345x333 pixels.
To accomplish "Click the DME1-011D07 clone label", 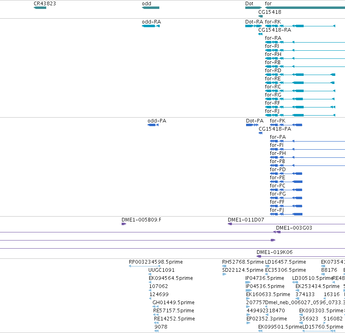I will click(246, 220).
